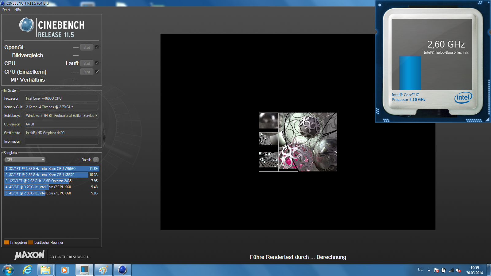Screen dimensions: 491x276
Task: Open the Datei menu
Action: tap(6, 10)
